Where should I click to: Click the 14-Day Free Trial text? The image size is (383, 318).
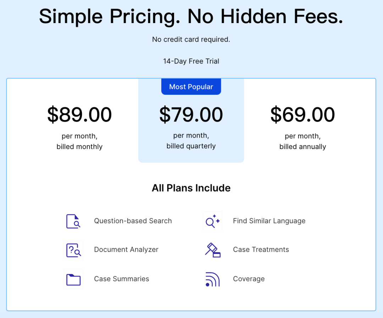coord(191,61)
